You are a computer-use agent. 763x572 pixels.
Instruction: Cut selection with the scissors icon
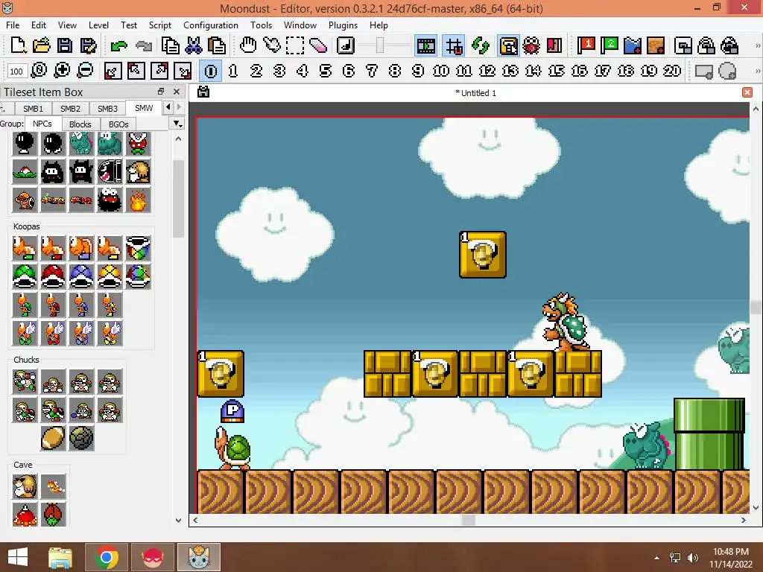tap(194, 45)
